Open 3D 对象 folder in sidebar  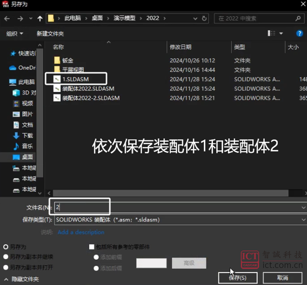[x=24, y=92]
